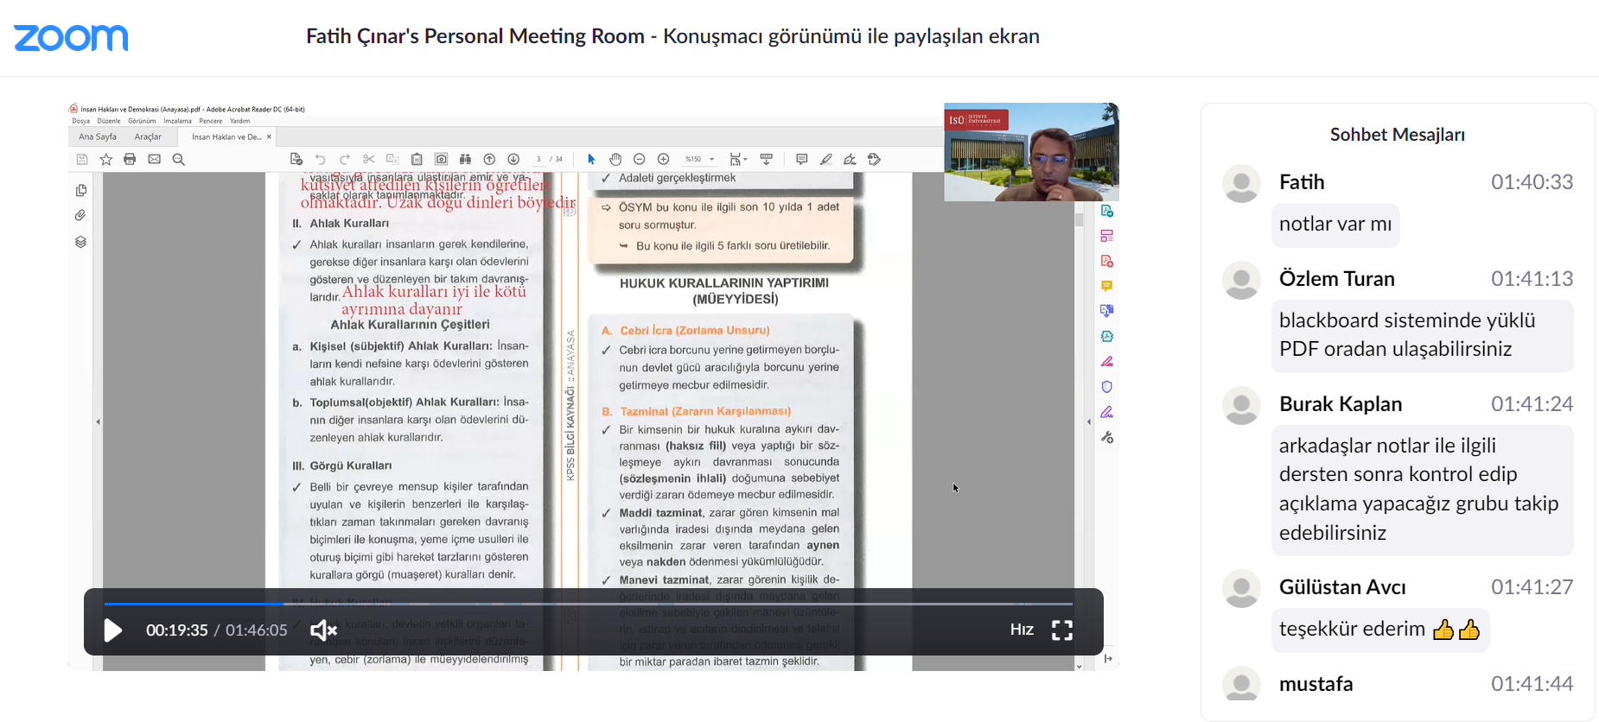Screen dimensions: 1599x722
Task: Go to next page with down arrow icon
Action: [x=513, y=160]
